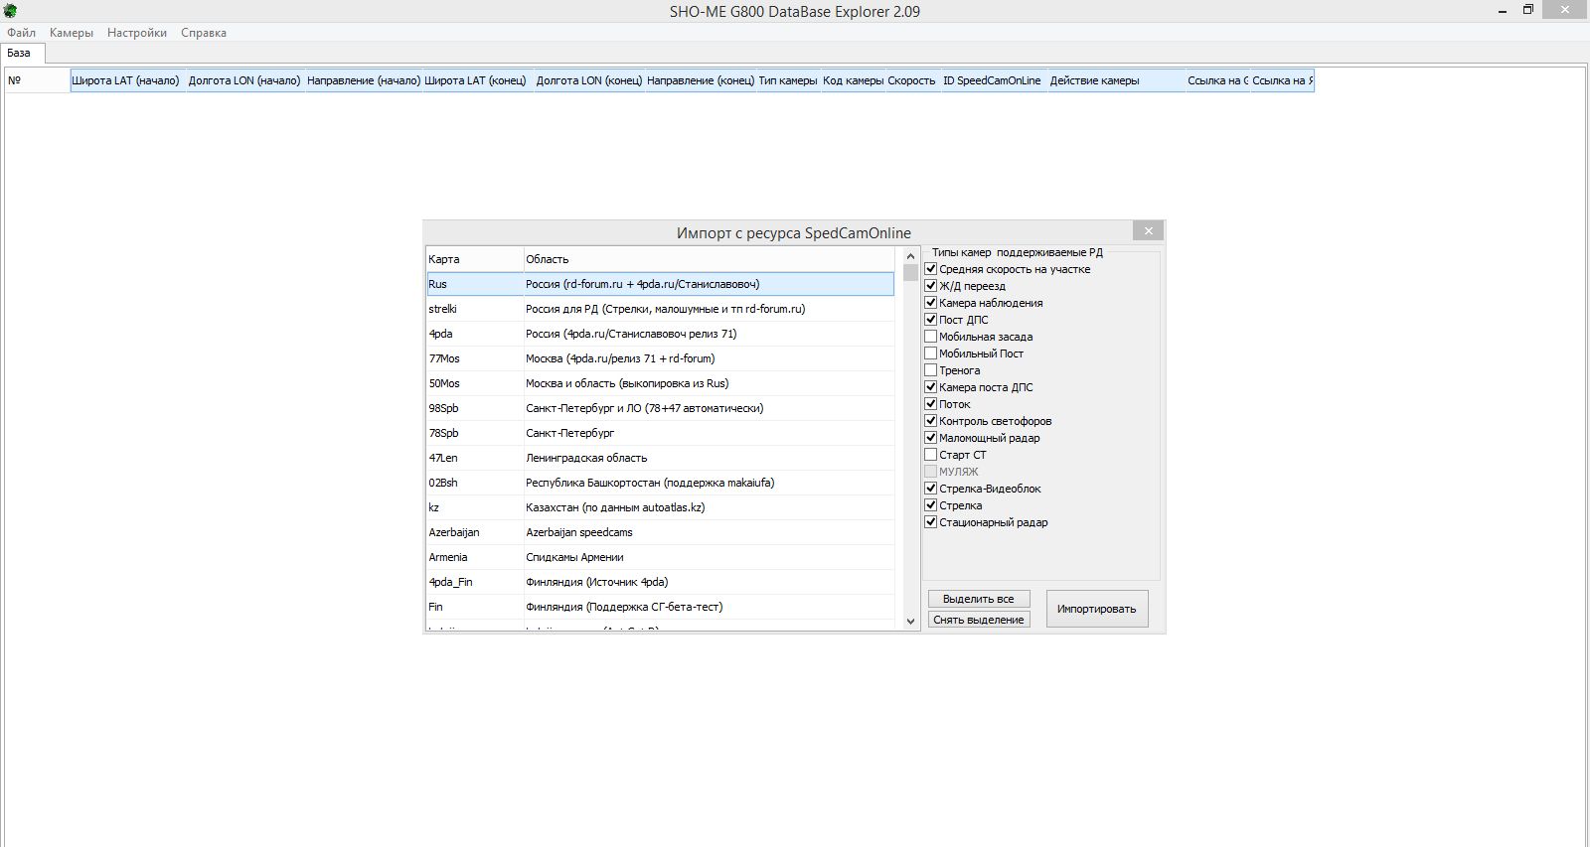
Task: Click Долгота LON (конец) column header
Action: [x=589, y=80]
